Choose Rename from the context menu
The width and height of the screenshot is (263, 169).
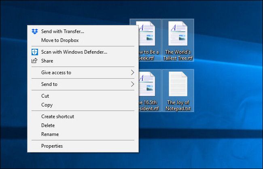[50, 134]
